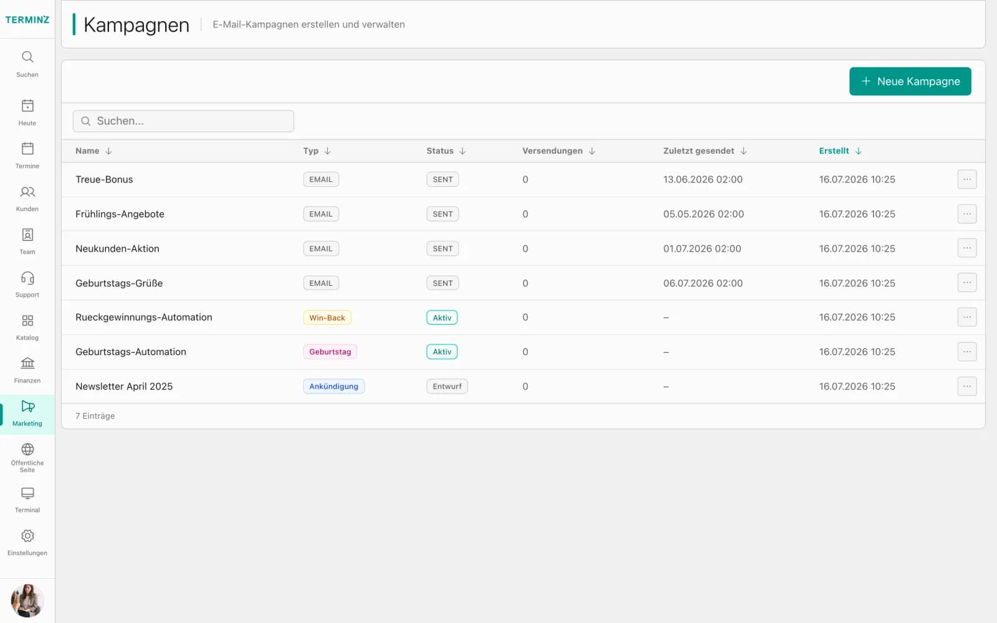997x623 pixels.
Task: Open actions menu for Geburtstags-Grüße row
Action: [966, 283]
